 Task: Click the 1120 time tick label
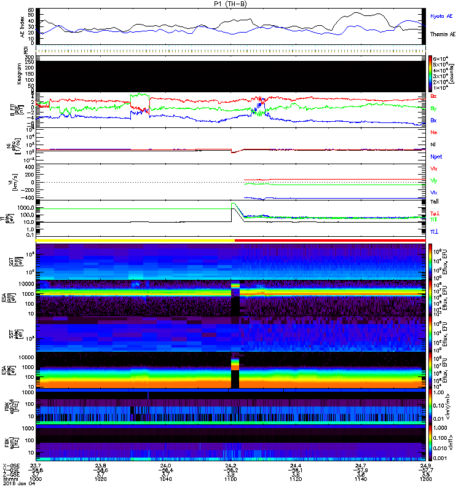click(x=296, y=479)
